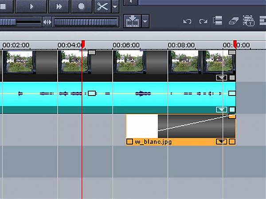
Task: Select the scissors cut tool
Action: pyautogui.click(x=103, y=7)
